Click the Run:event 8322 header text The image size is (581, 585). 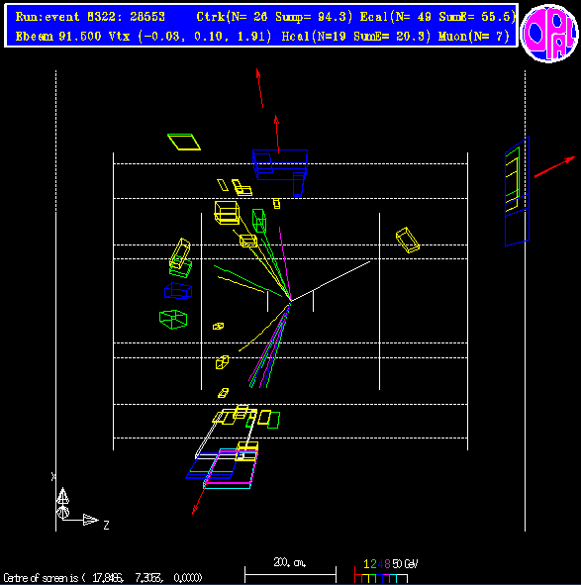[90, 17]
